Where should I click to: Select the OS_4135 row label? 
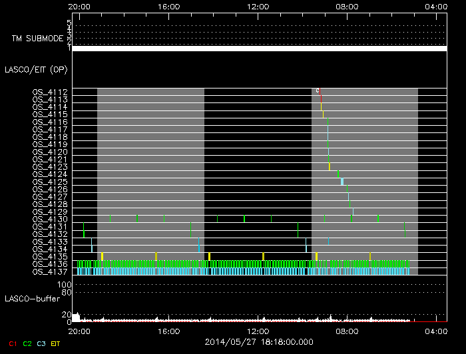click(x=50, y=256)
